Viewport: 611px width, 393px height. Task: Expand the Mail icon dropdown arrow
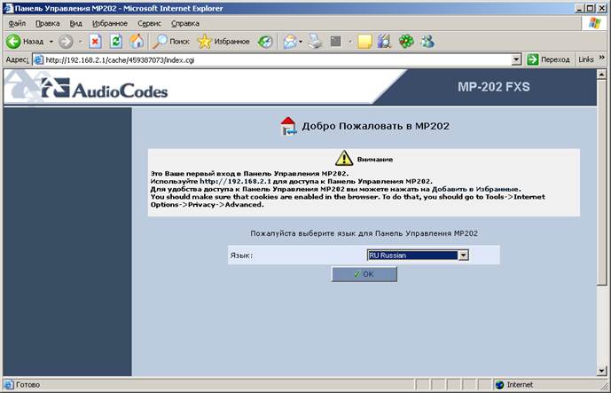pyautogui.click(x=301, y=42)
